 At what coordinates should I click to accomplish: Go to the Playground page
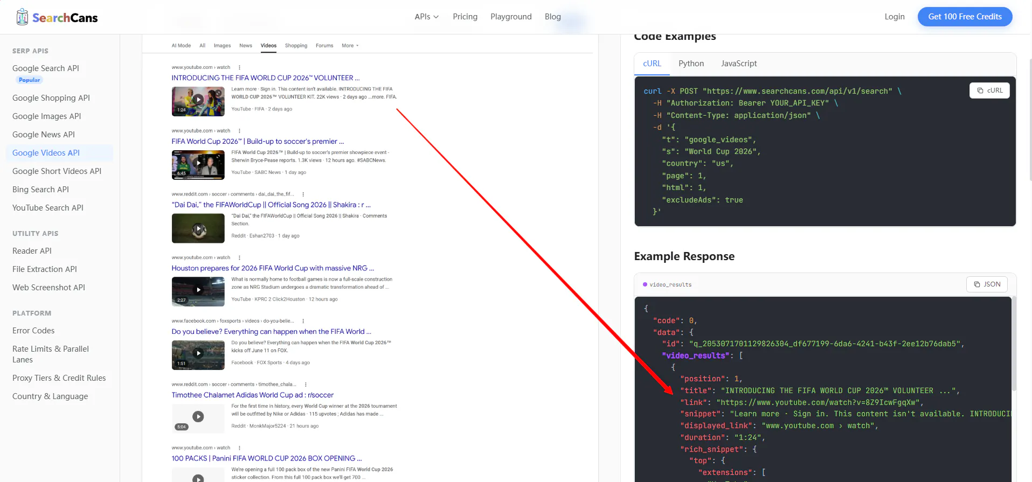click(x=511, y=17)
